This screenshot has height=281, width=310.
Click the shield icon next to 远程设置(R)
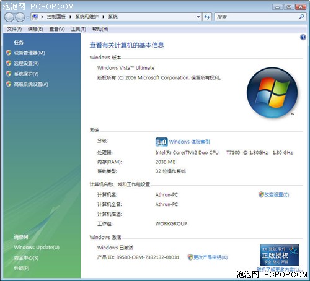tap(9, 63)
